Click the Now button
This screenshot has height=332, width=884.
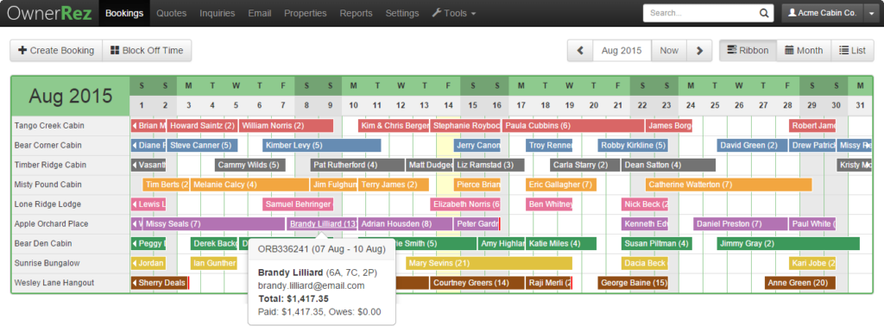tap(669, 51)
